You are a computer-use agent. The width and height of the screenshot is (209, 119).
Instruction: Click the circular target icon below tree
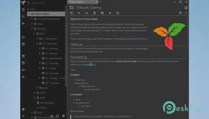tap(58, 116)
